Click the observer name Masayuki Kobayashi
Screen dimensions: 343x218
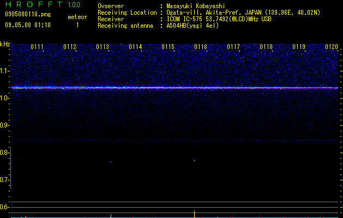[196, 6]
